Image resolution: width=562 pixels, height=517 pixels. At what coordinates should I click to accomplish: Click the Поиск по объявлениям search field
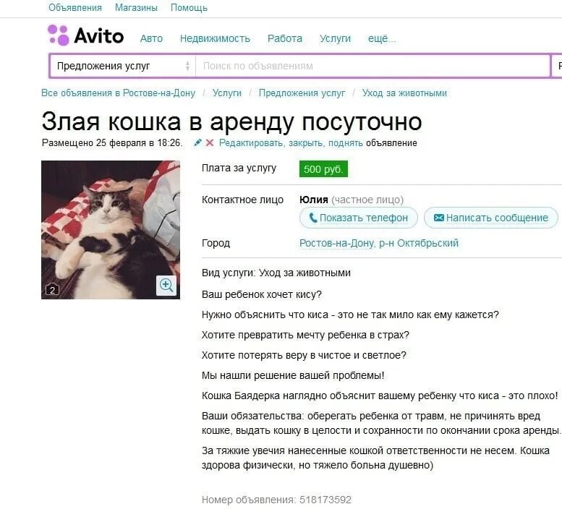point(372,66)
